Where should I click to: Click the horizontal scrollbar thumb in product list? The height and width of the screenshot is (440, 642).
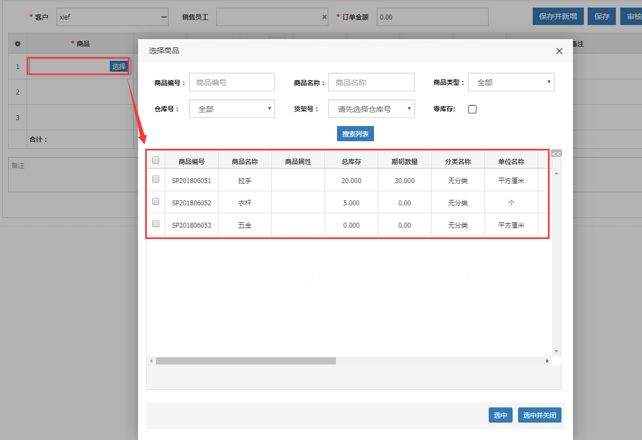246,361
